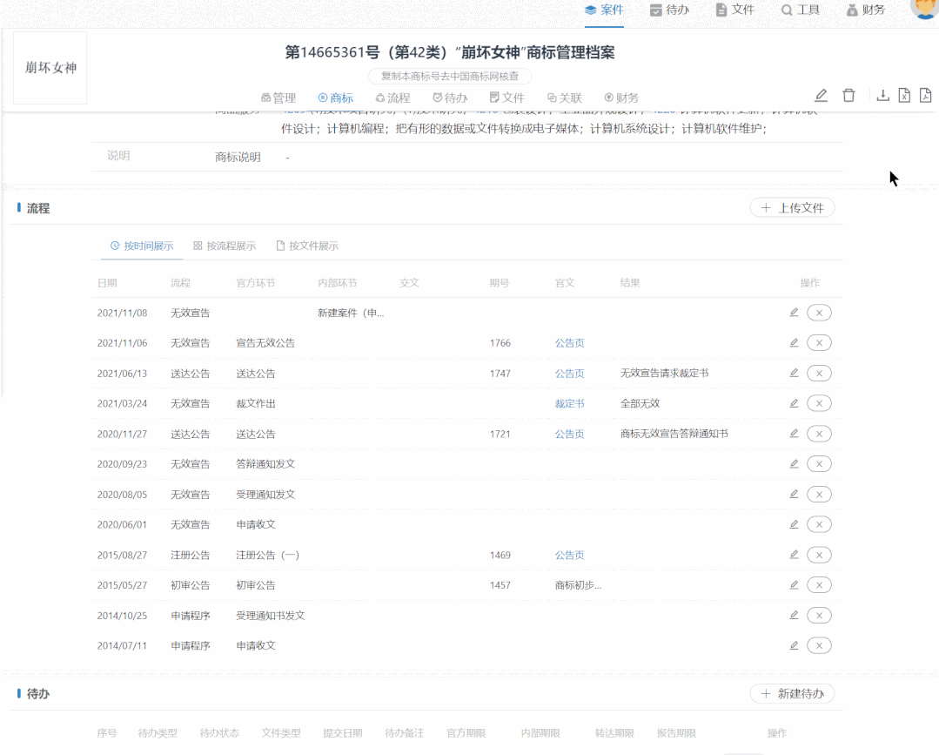Edit the 2021/03/24 裁文作出 row

(794, 403)
